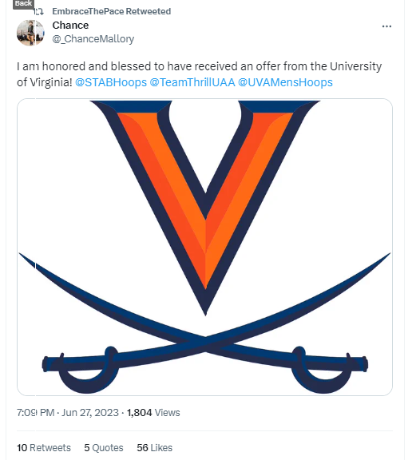Follow the @TeamThrillUAA mention
Image resolution: width=416 pixels, height=460 pixels.
point(192,82)
